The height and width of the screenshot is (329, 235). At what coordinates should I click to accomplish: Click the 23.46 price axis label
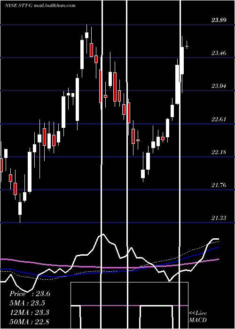tap(219, 53)
